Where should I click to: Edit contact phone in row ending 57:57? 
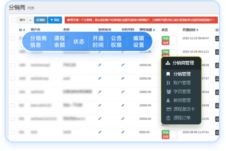pos(100,78)
